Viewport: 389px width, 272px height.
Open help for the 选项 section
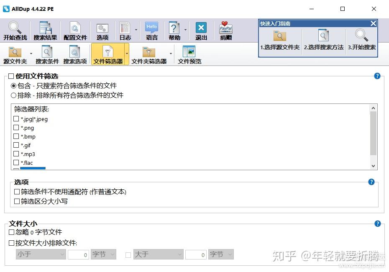pos(371,182)
